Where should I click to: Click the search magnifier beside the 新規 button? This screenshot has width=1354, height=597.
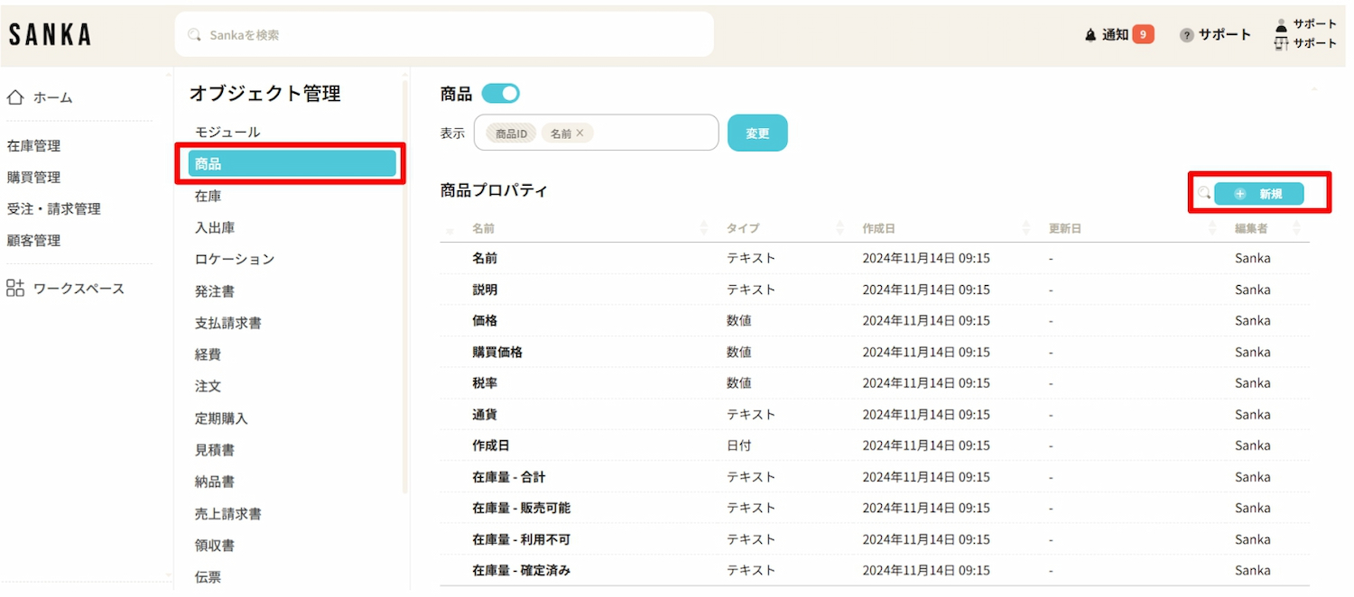click(1203, 193)
